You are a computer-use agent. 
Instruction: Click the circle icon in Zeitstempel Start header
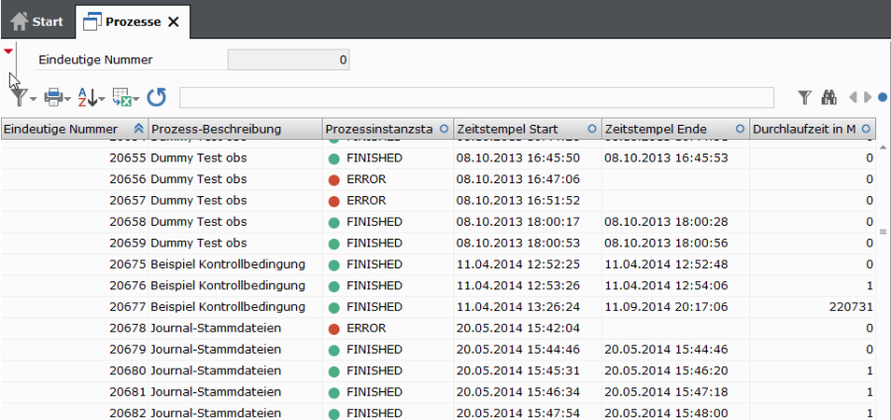click(x=592, y=129)
